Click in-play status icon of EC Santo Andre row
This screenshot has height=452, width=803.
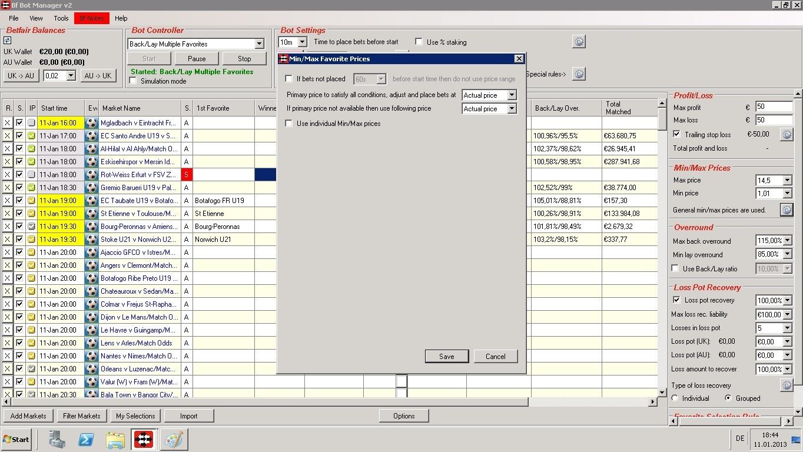[x=32, y=136]
